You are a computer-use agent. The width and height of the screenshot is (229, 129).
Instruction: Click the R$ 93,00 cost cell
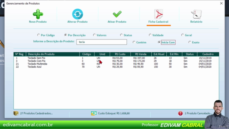[117, 58]
